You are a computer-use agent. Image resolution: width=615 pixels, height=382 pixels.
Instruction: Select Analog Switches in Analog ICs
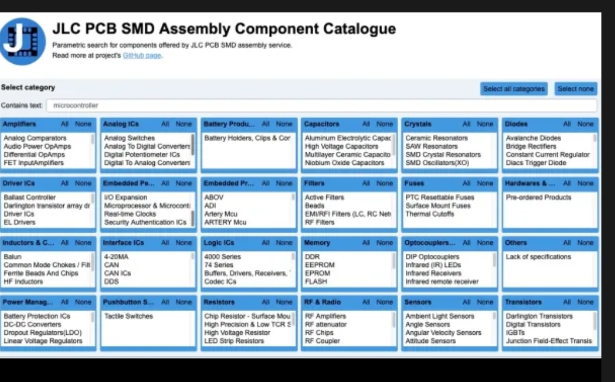(129, 138)
